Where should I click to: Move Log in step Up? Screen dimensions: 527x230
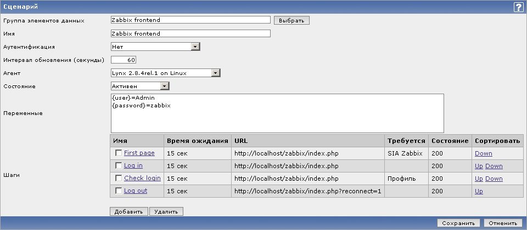479,166
